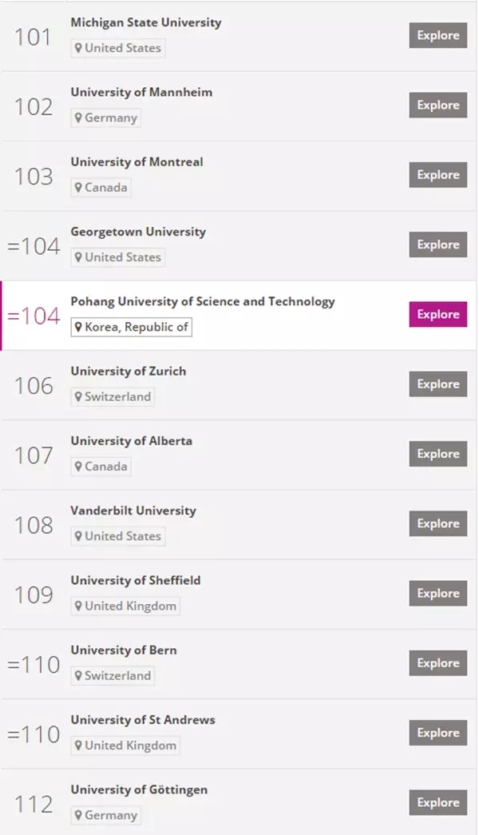The image size is (479, 835).
Task: Click Explore for Michigan State University
Action: point(438,35)
